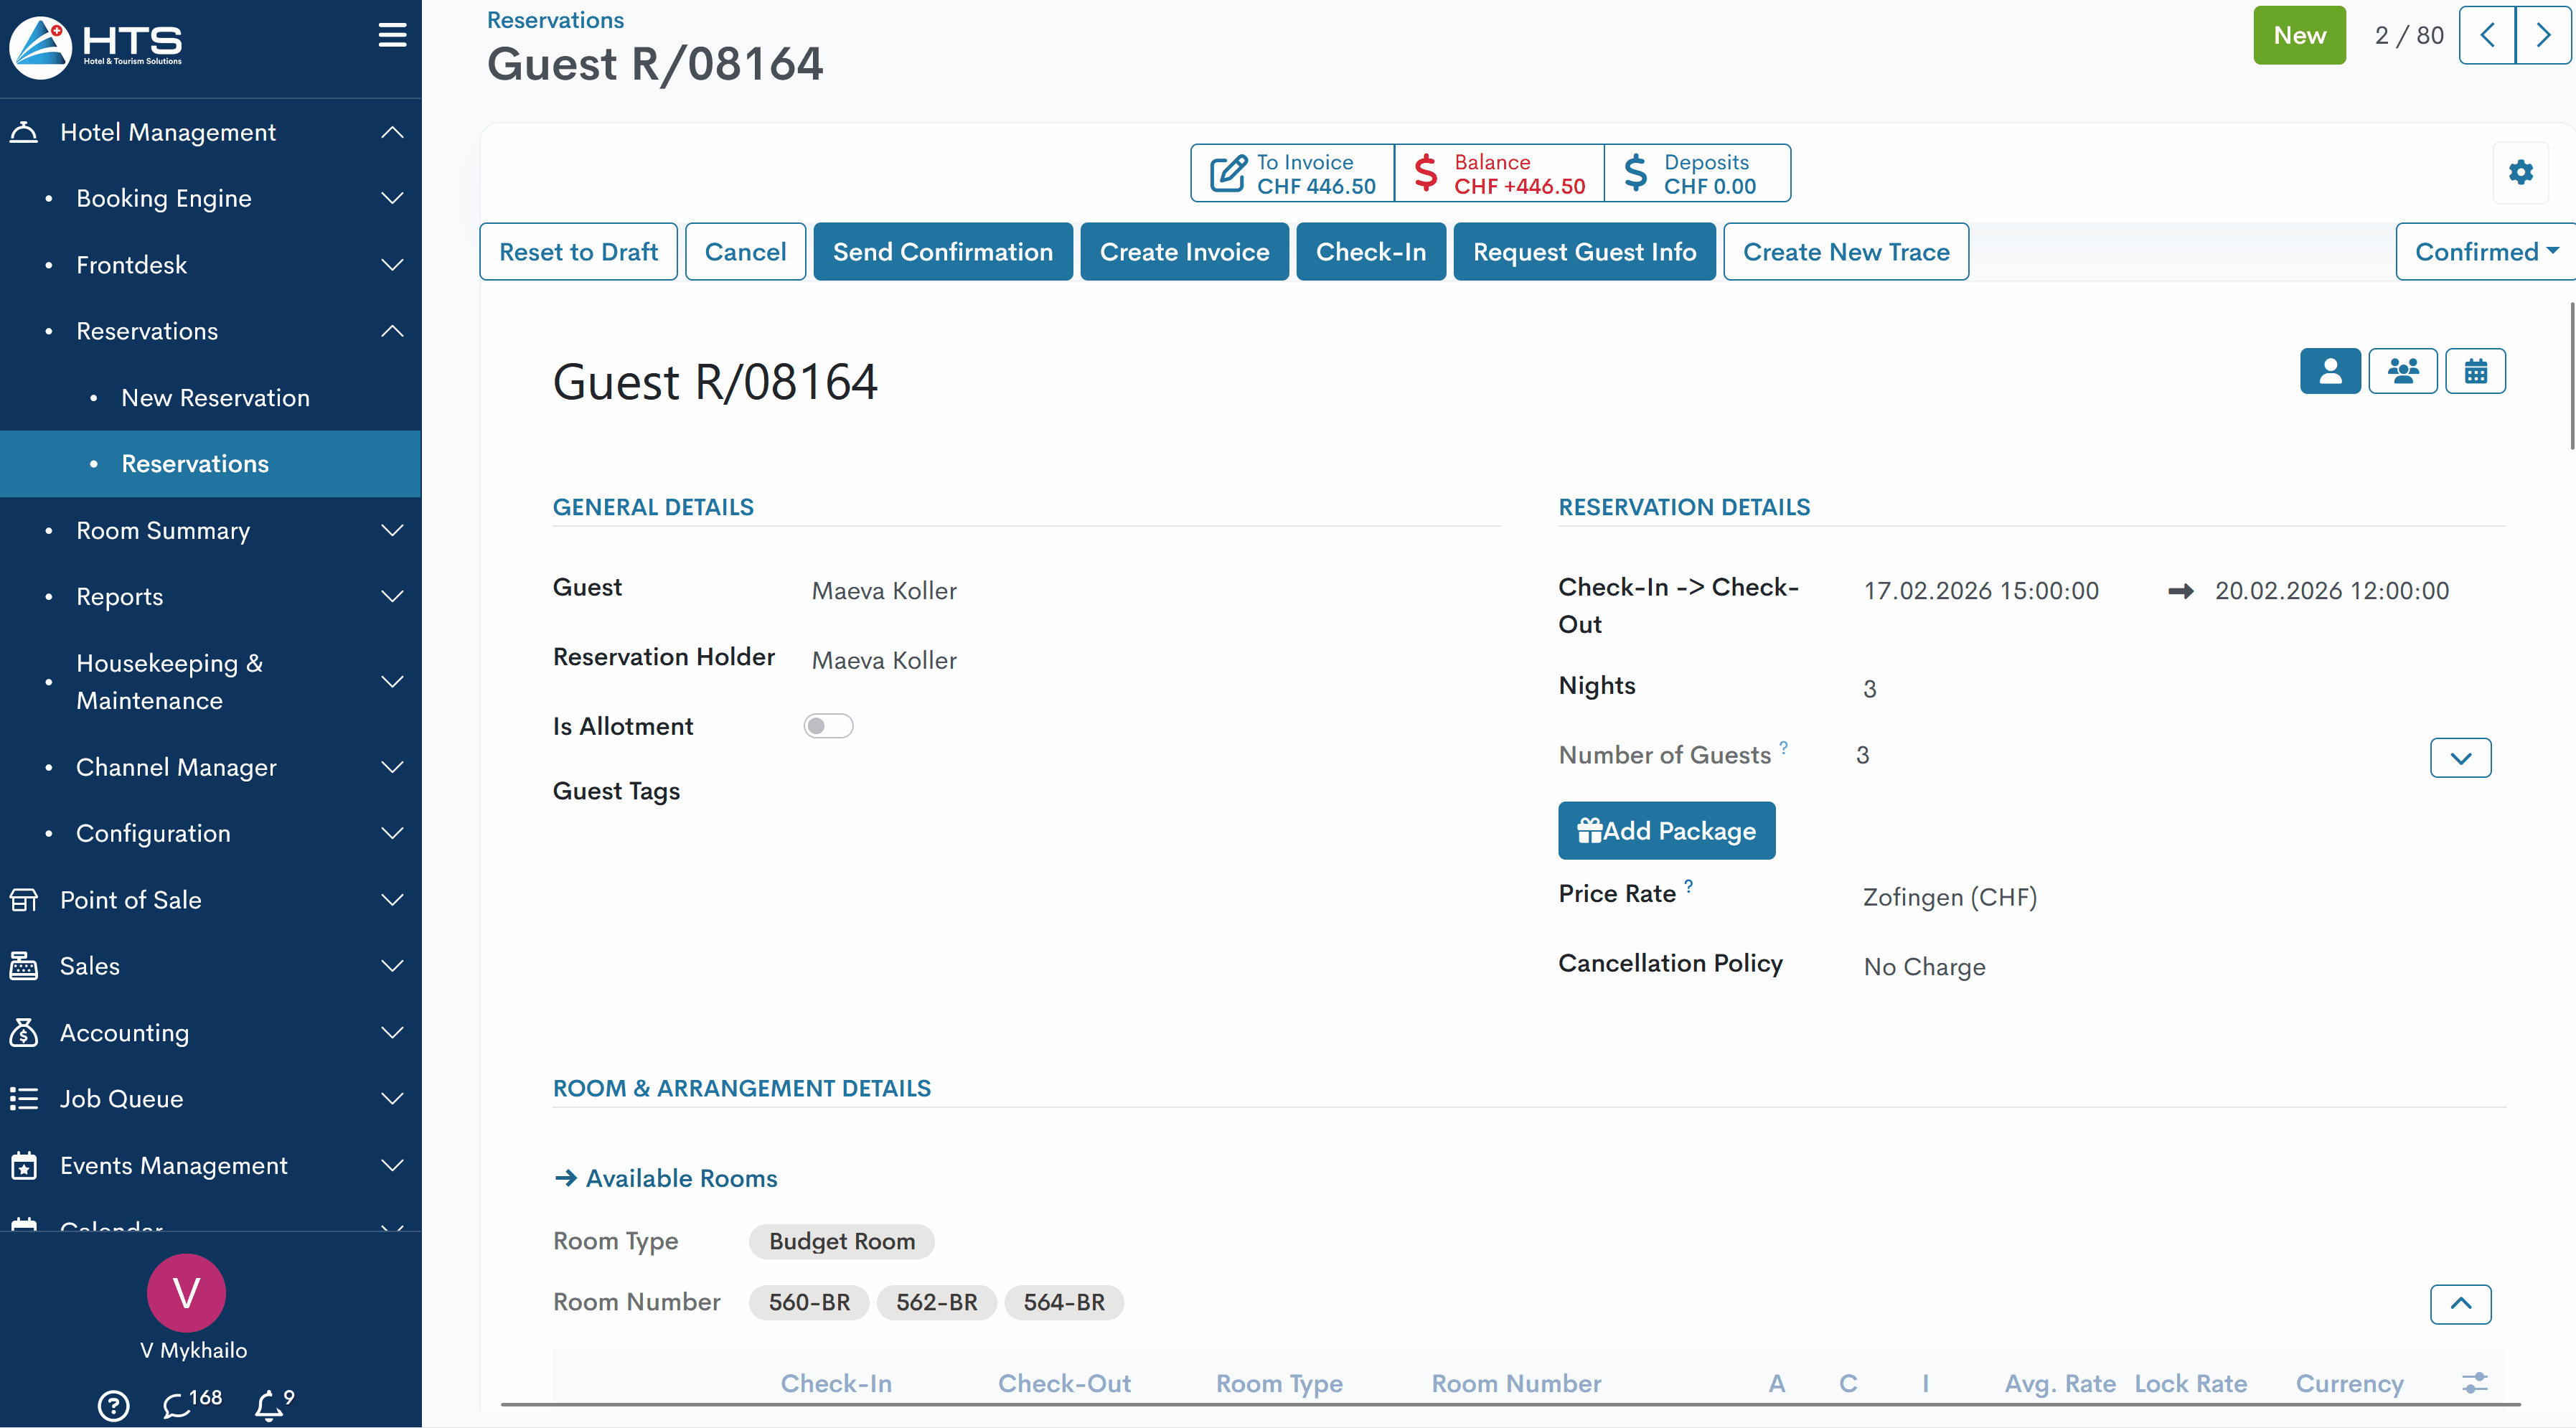
Task: Open the help question mark icon
Action: click(x=114, y=1405)
